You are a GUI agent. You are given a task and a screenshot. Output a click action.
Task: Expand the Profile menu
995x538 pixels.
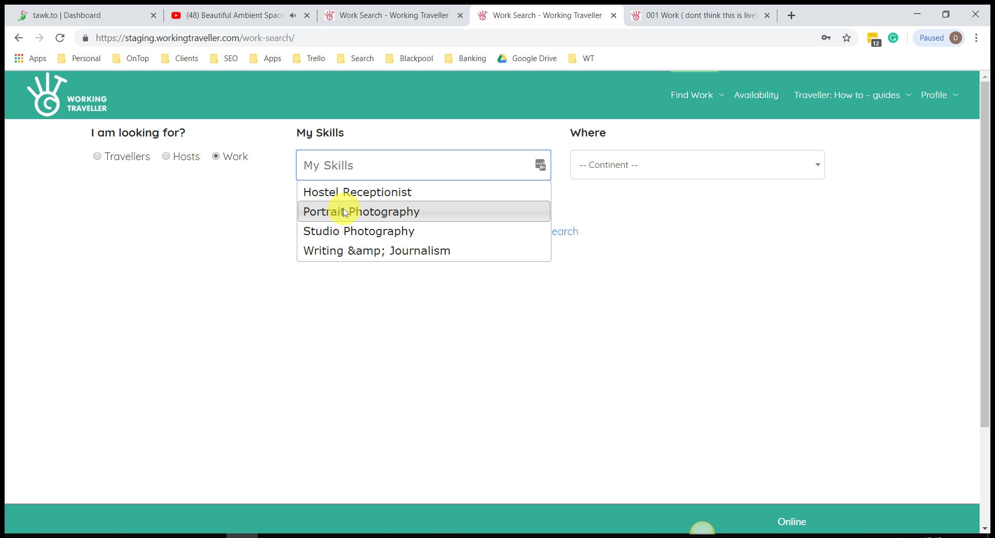939,95
